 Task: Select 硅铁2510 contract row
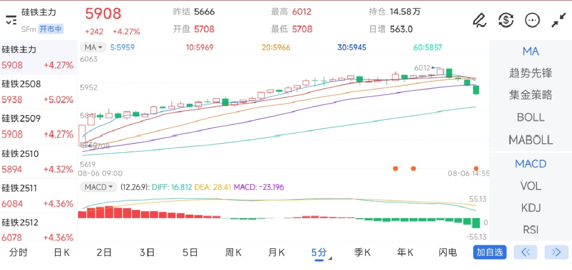38,161
